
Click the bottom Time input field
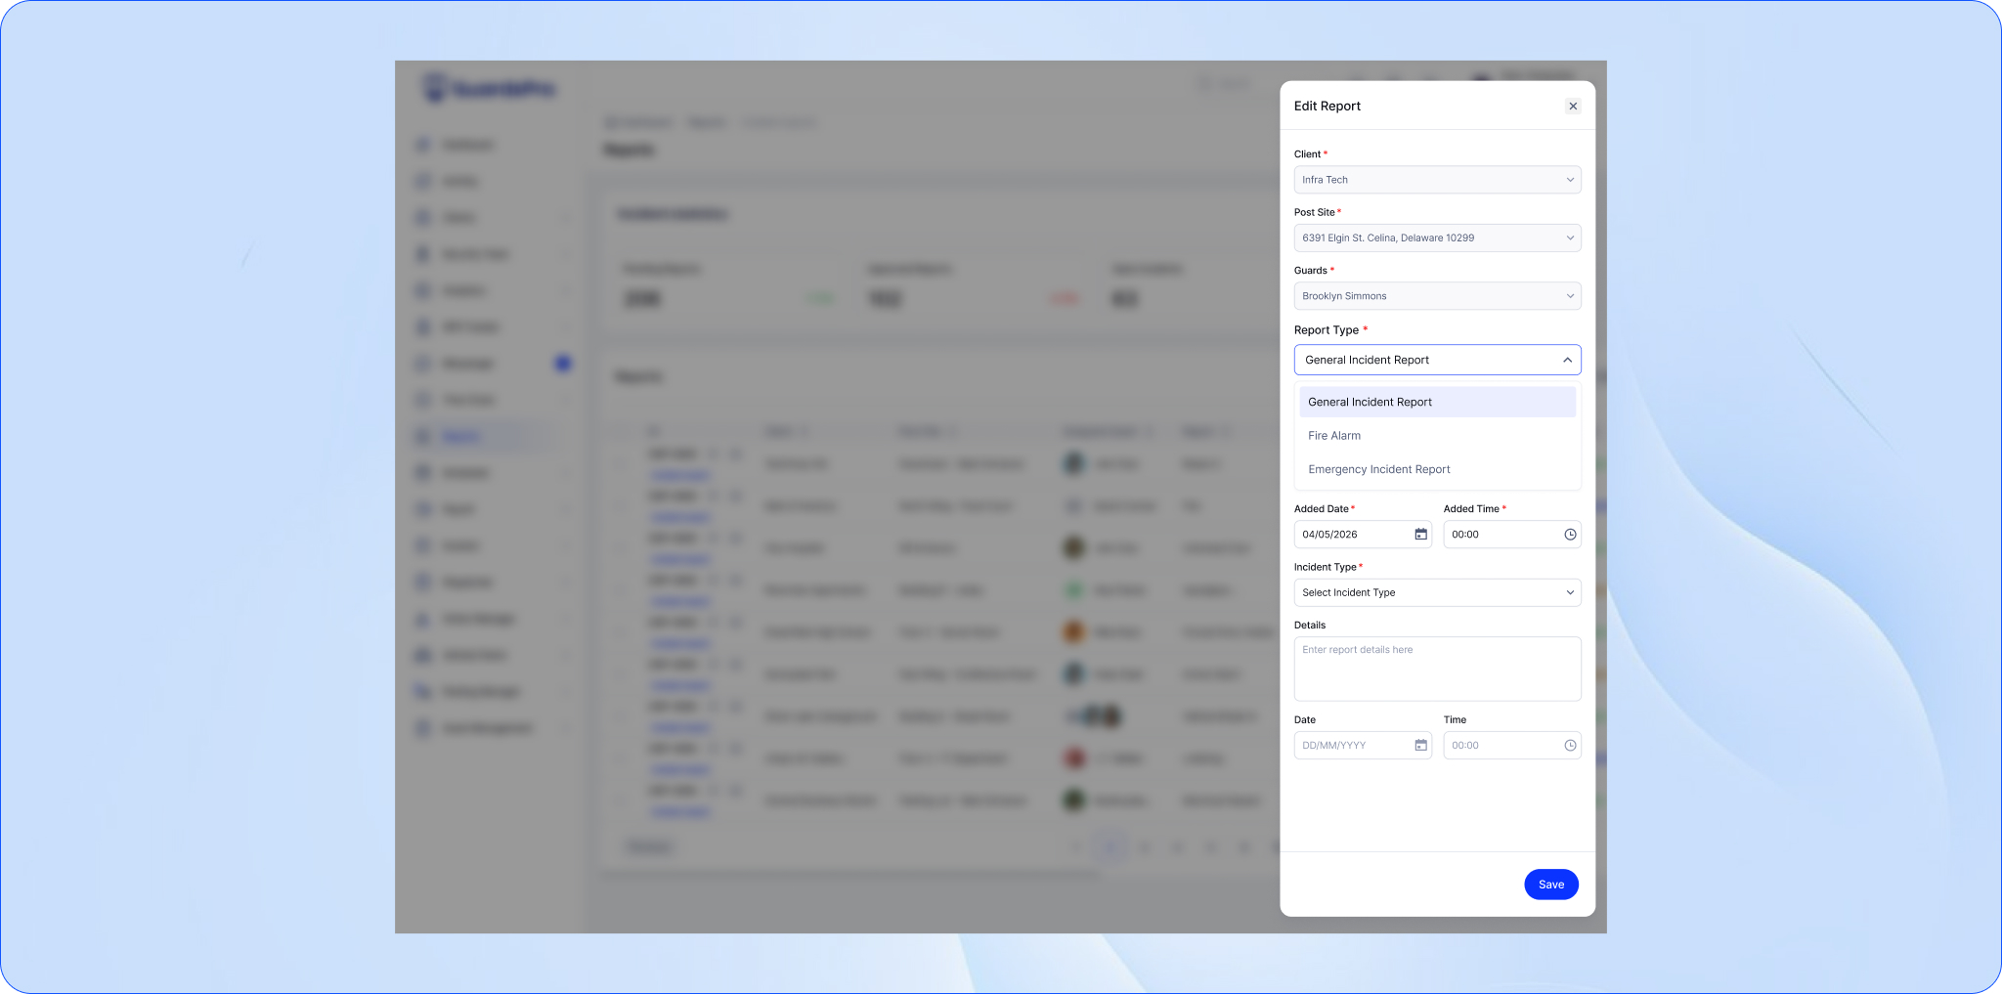click(x=1511, y=746)
